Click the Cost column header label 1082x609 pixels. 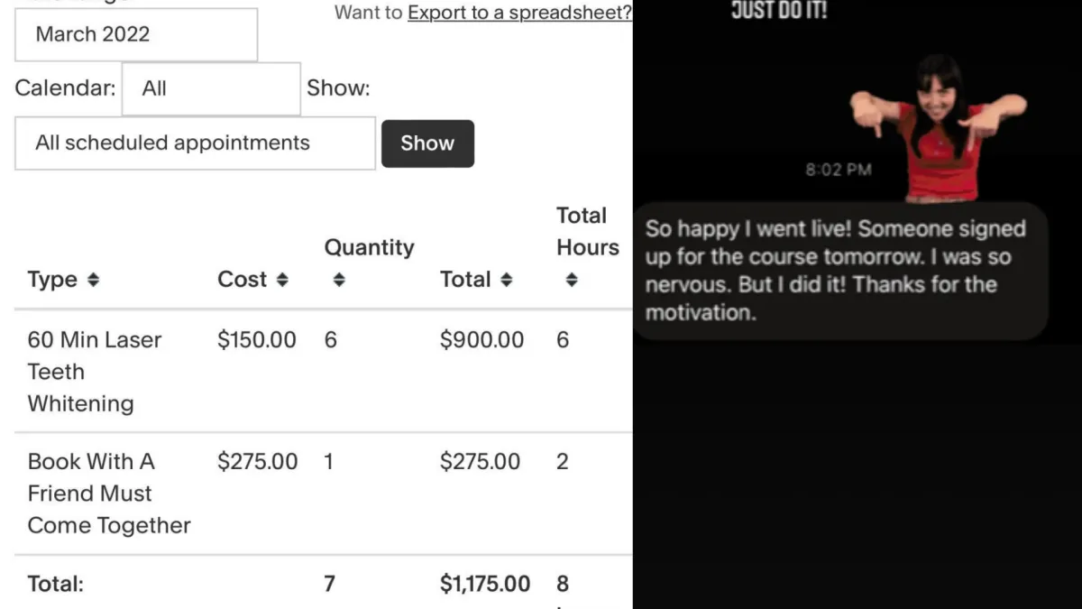coord(242,280)
